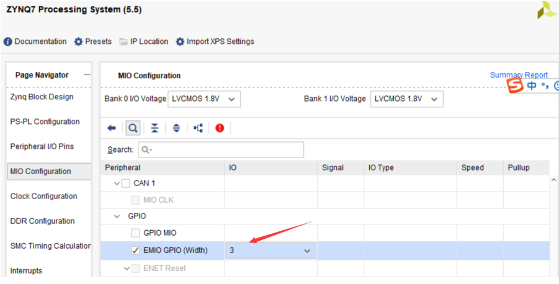Screen dimensions: 559x284
Task: Minimize the Page Navigator panel
Action: point(87,75)
